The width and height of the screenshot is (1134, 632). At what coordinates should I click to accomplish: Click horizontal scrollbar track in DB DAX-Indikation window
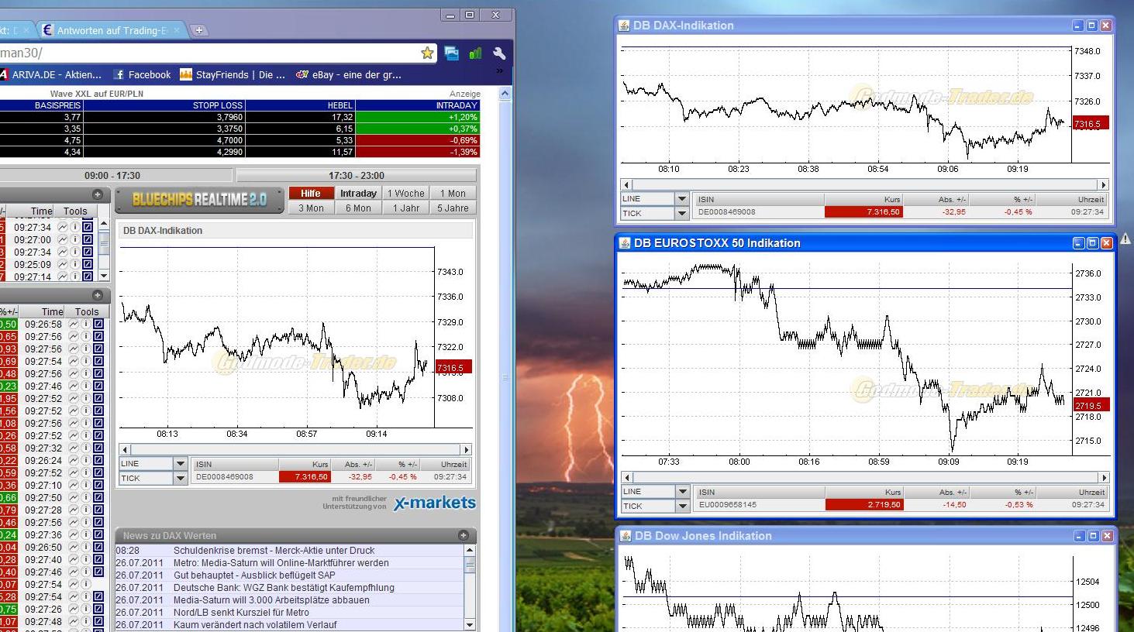(x=864, y=185)
